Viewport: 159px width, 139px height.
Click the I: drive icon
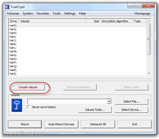pos(11,36)
